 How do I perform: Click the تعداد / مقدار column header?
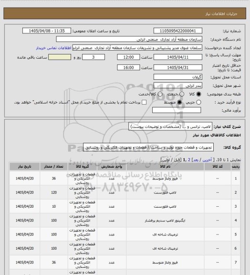point(53,167)
